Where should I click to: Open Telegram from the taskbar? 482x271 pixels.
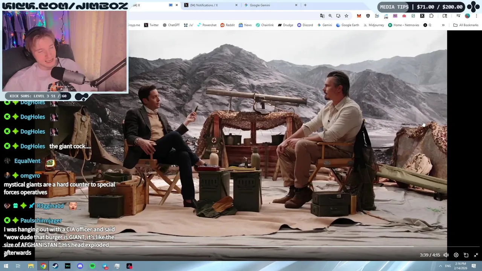[105, 266]
